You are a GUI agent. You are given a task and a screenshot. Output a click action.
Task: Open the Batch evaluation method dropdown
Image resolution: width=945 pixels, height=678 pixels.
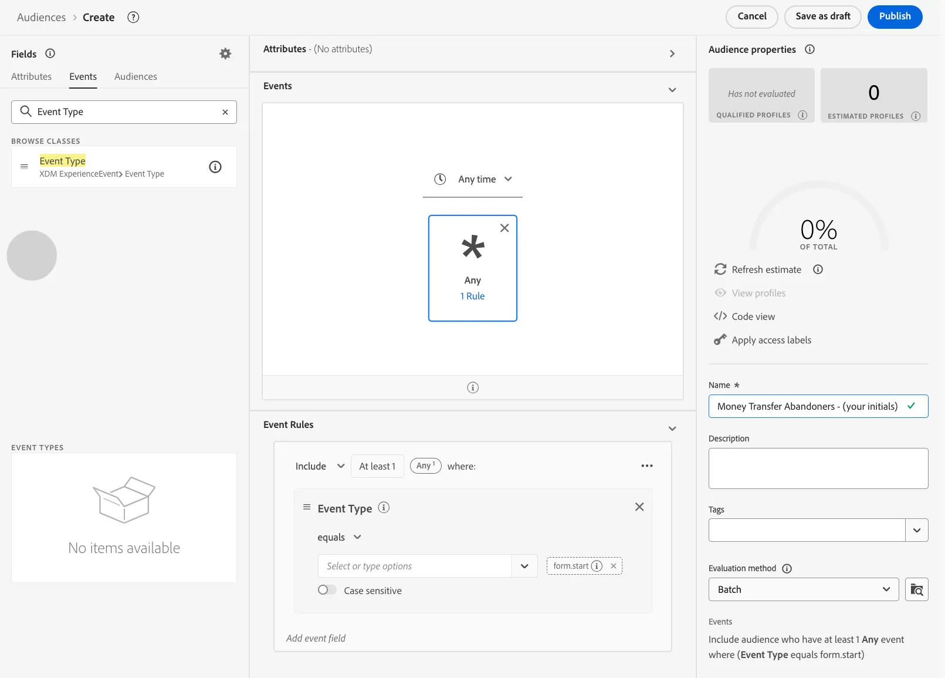click(804, 589)
